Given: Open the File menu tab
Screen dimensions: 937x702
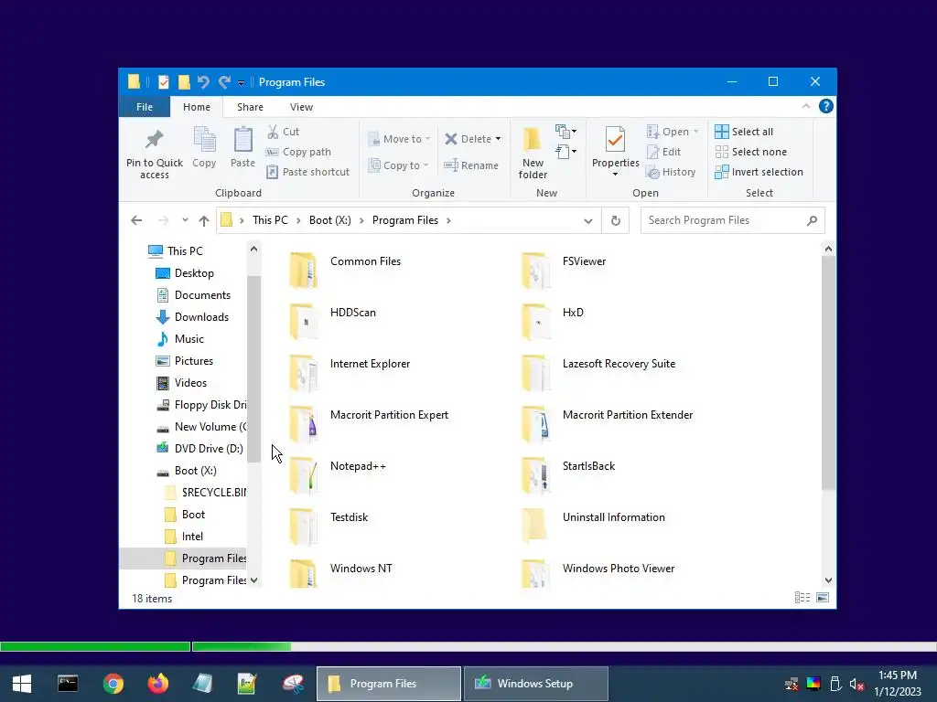Looking at the screenshot, I should [x=144, y=107].
